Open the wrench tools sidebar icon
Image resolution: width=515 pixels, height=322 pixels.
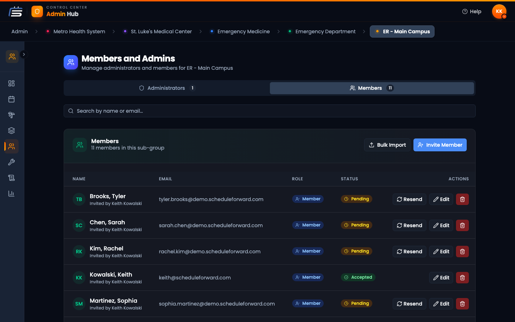pos(11,162)
